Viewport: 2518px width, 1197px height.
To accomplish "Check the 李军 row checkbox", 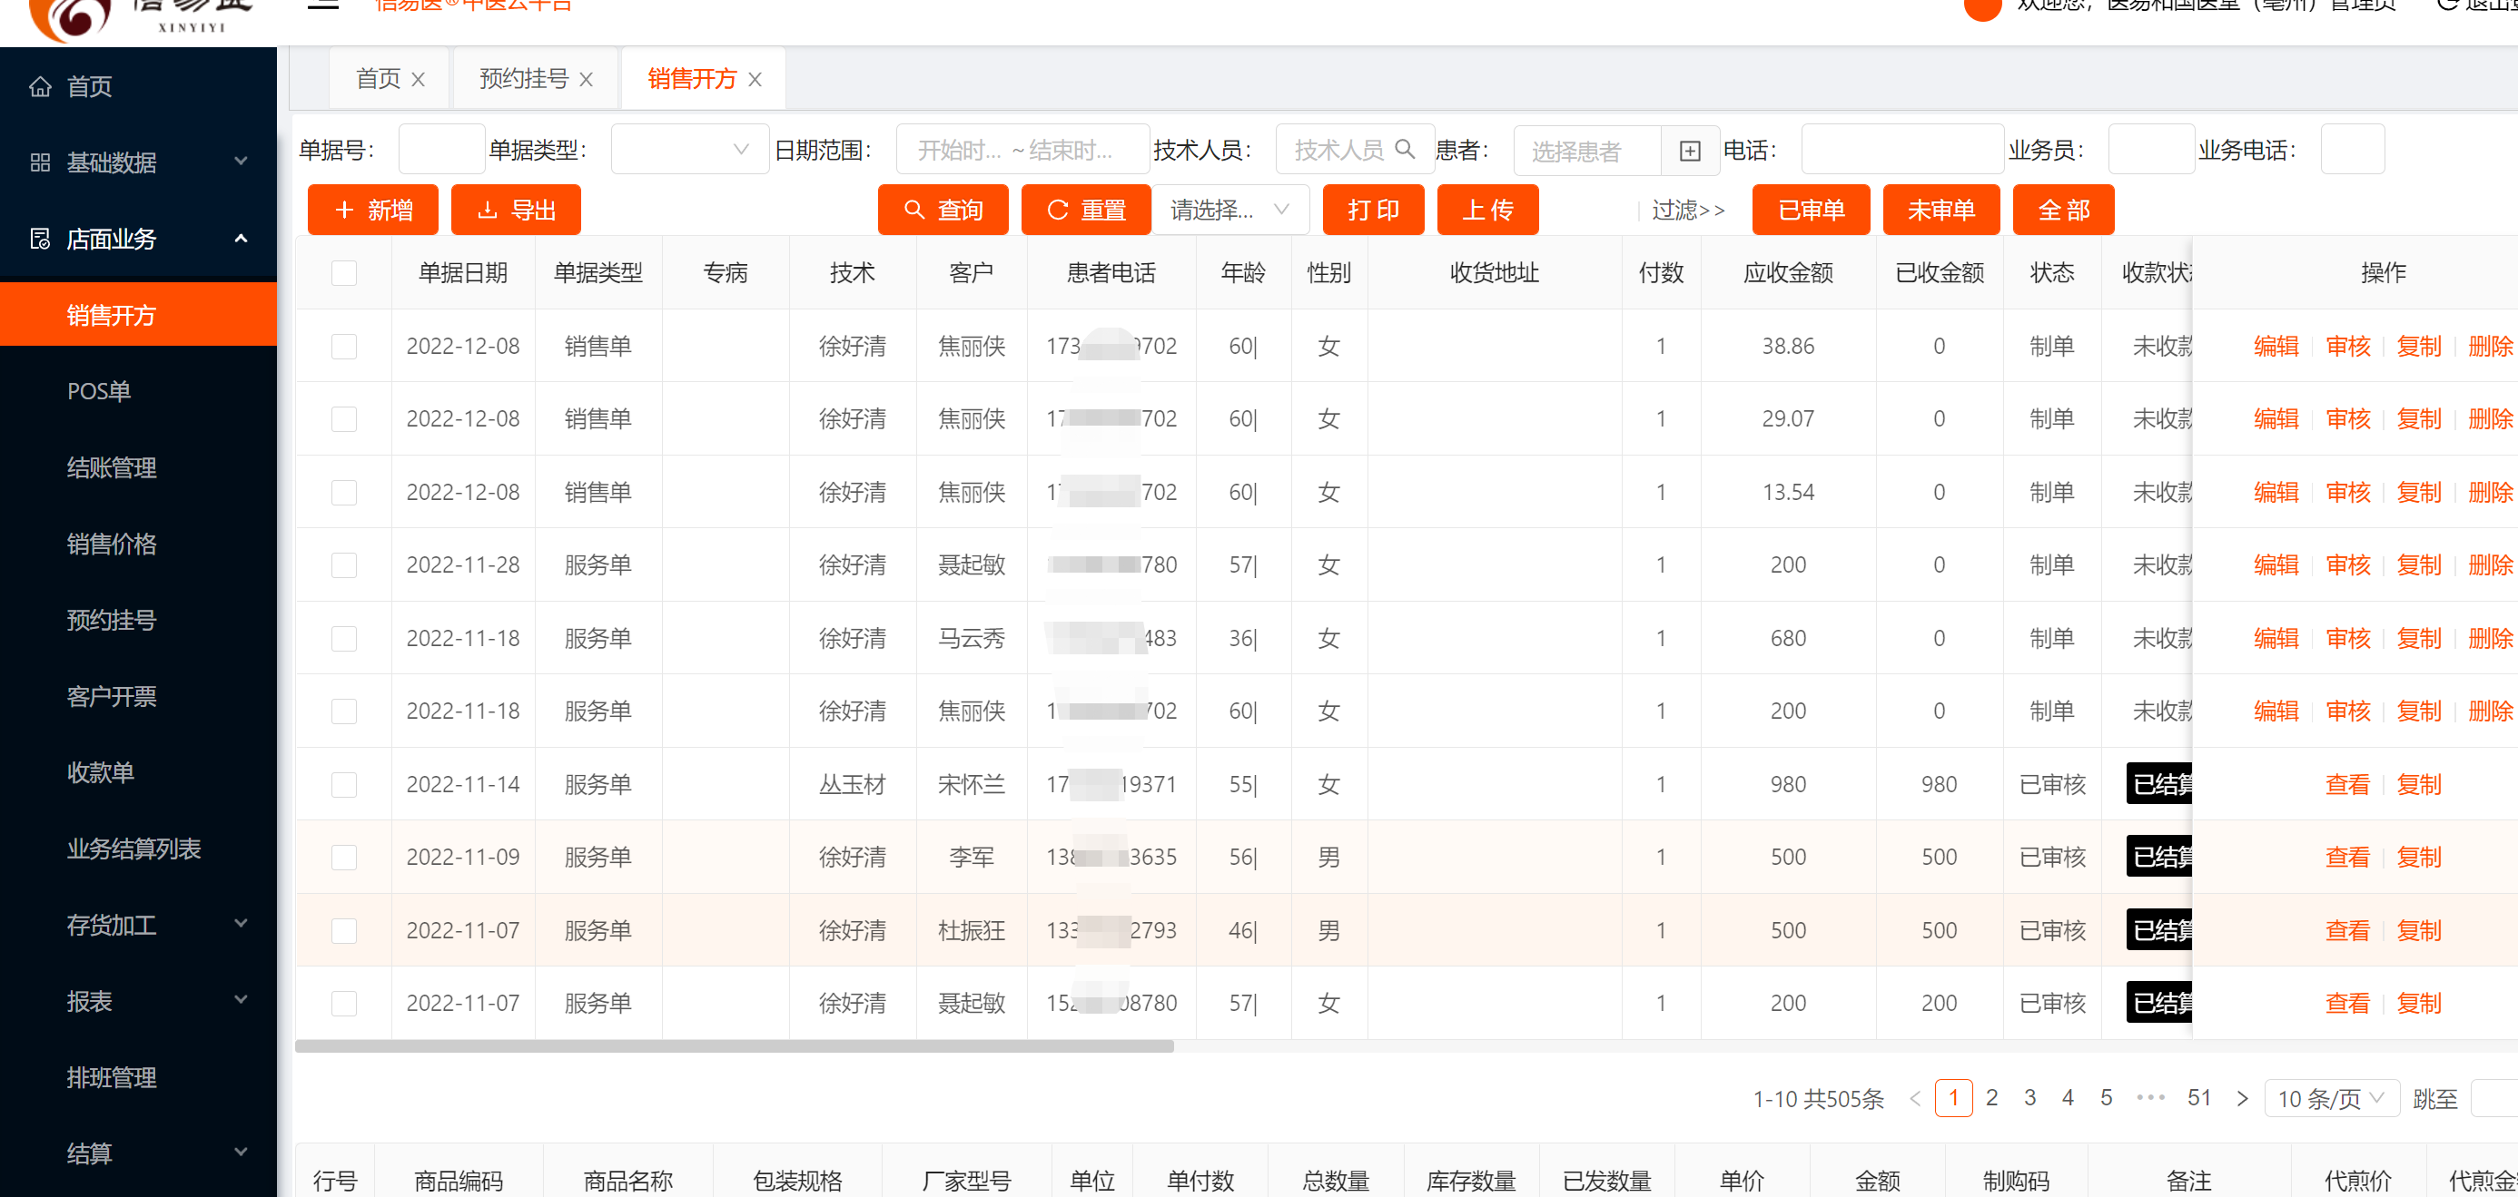I will coord(344,857).
